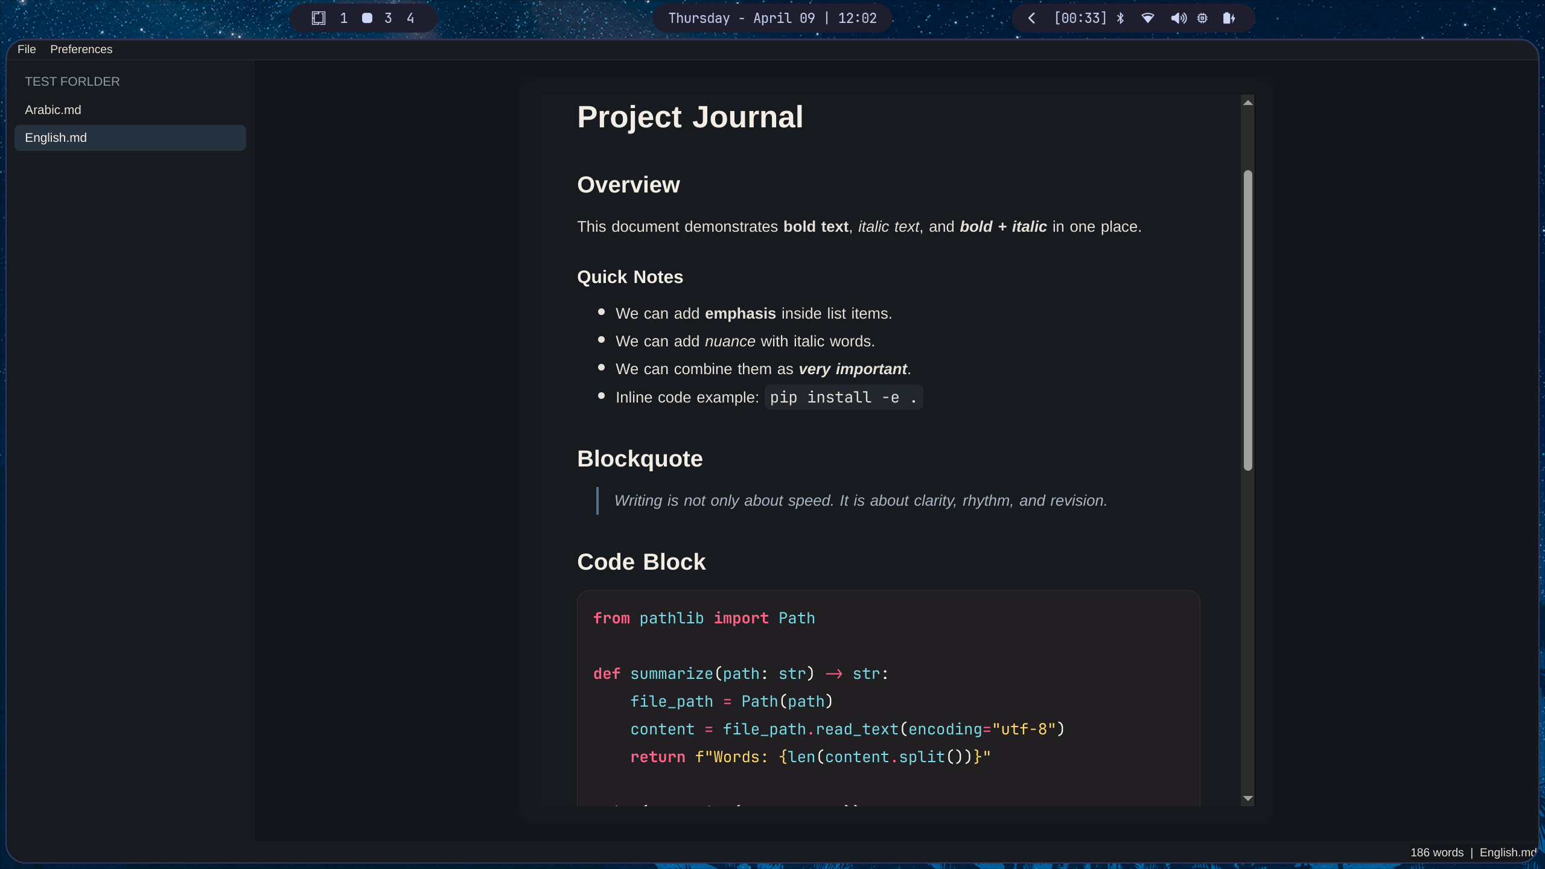Click the [00:33] timer display
The width and height of the screenshot is (1545, 869).
point(1080,18)
